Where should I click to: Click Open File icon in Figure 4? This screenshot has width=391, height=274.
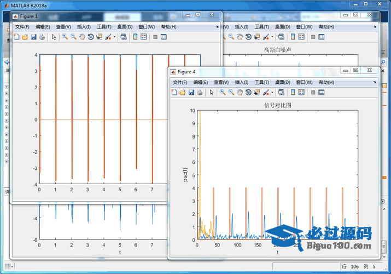183,92
